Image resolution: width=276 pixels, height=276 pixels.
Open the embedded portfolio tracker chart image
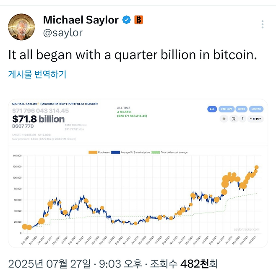(138, 173)
